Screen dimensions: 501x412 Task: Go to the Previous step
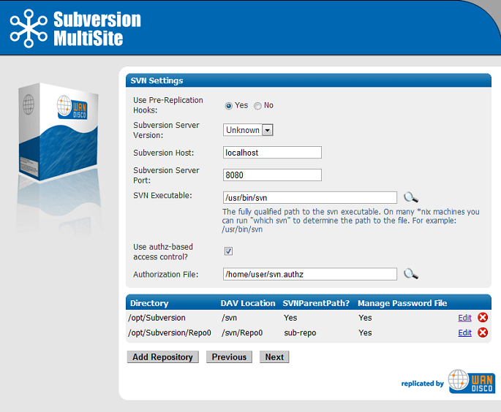pos(229,356)
